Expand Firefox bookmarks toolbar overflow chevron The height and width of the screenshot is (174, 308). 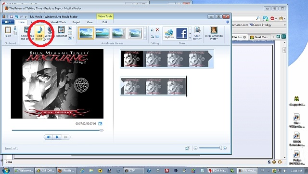tap(284, 25)
